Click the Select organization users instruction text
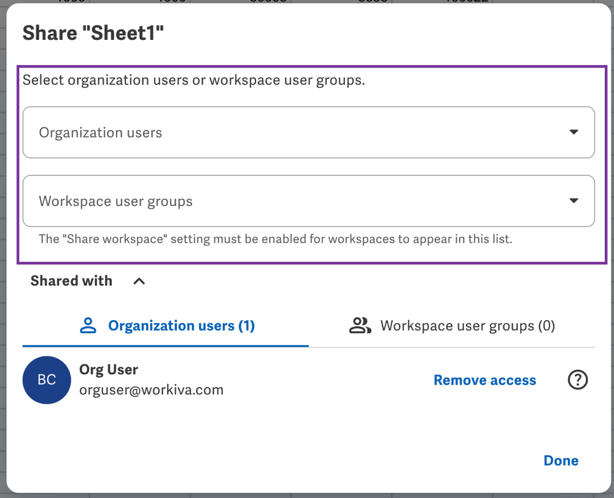The image size is (614, 498). pos(193,80)
